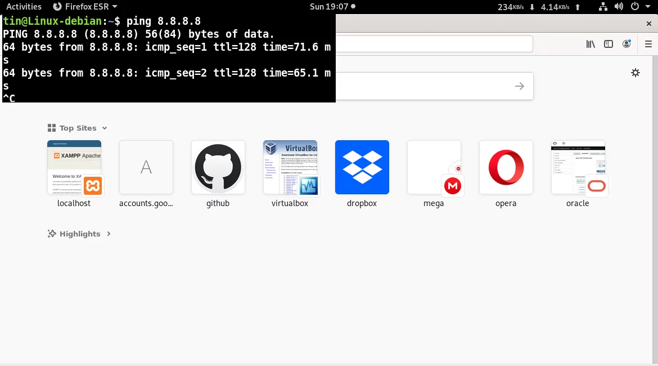The height and width of the screenshot is (366, 658).
Task: Click the virtualbox label text
Action: point(290,203)
